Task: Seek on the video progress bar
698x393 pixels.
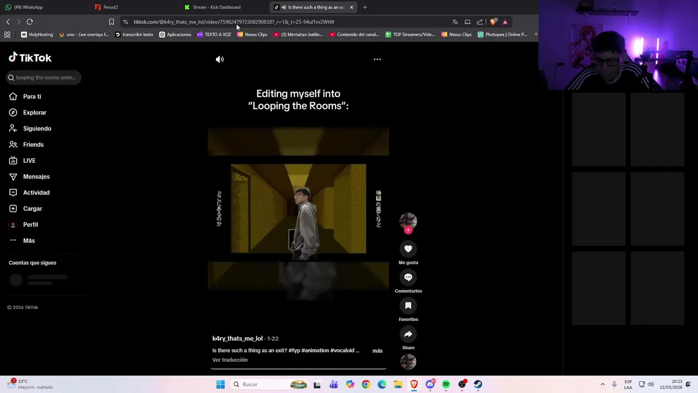Action: point(298,369)
